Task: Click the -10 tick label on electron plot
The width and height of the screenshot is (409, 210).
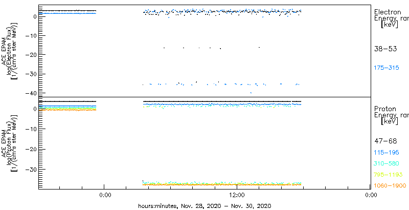Action: [31, 35]
